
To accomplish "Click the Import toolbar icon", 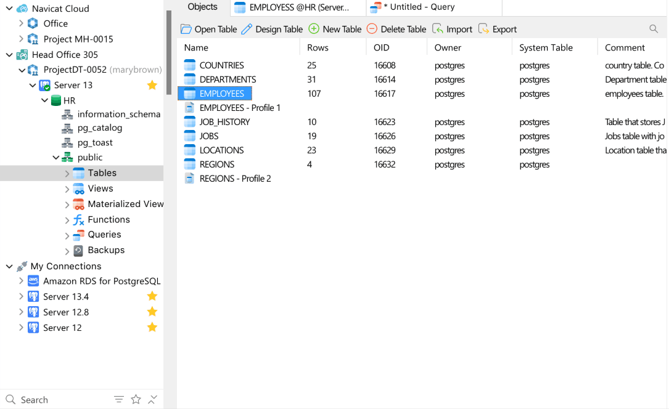I will pos(438,29).
